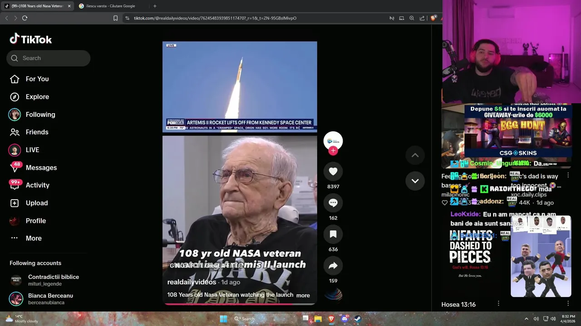Open the clock and date panel
581x326 pixels.
click(x=568, y=319)
